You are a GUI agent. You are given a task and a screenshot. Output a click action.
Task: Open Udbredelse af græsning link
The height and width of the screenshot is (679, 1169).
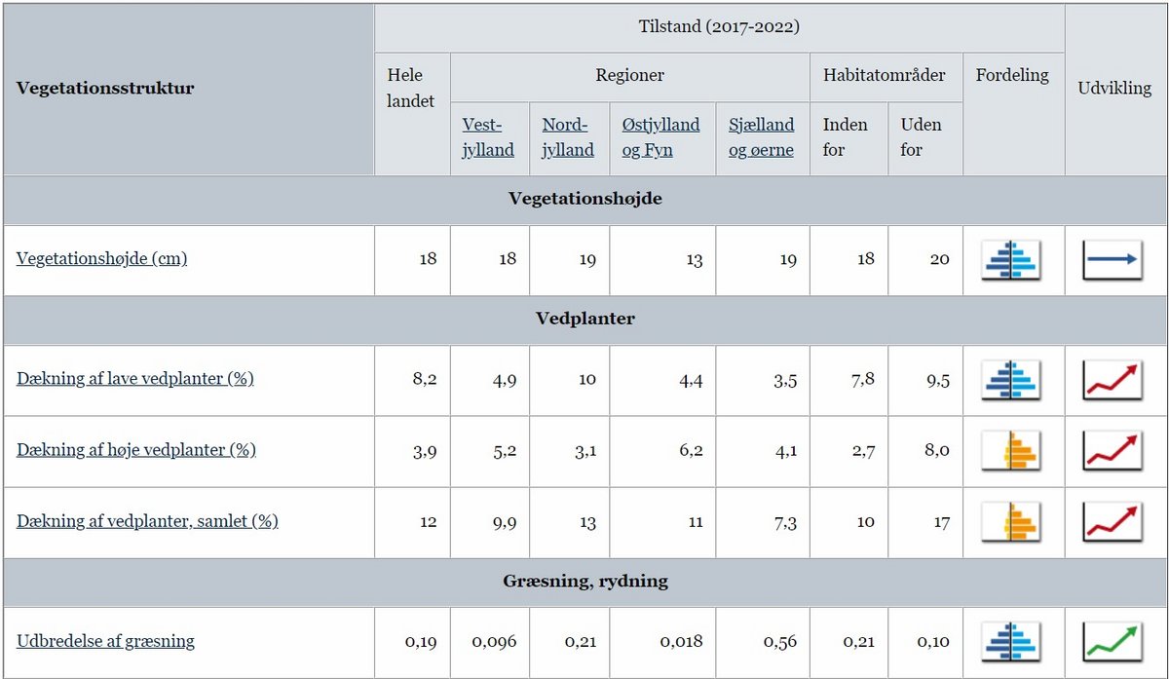(x=105, y=641)
